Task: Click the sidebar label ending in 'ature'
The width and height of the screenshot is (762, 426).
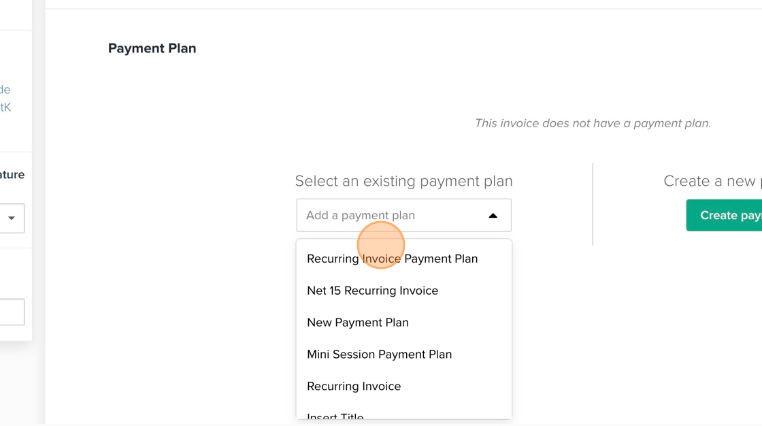Action: pos(12,175)
